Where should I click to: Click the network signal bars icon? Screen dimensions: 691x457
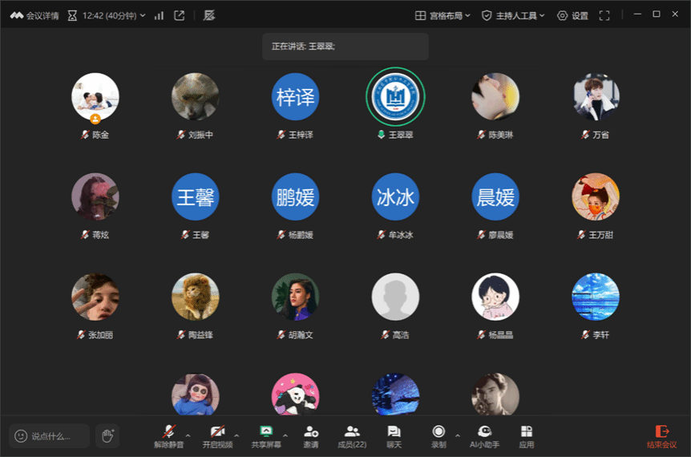159,15
